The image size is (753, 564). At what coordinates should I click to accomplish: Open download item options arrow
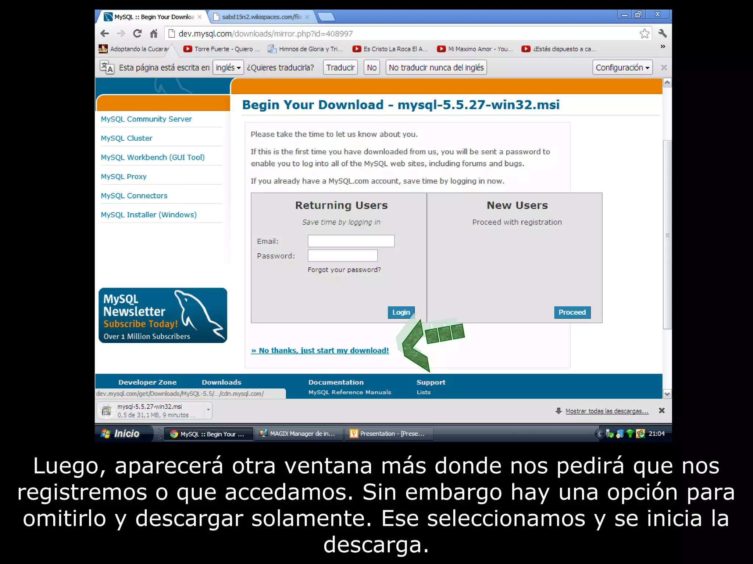208,410
